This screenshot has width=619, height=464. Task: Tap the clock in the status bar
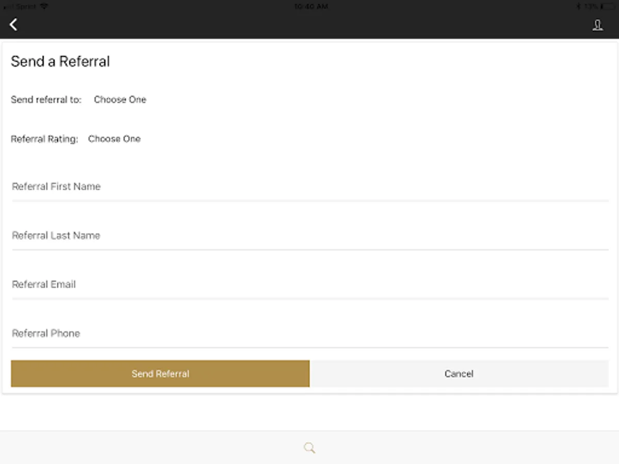(310, 7)
